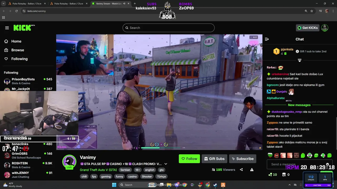Click pjankela on the gift leaderboard
The image size is (337, 189).
287,49
